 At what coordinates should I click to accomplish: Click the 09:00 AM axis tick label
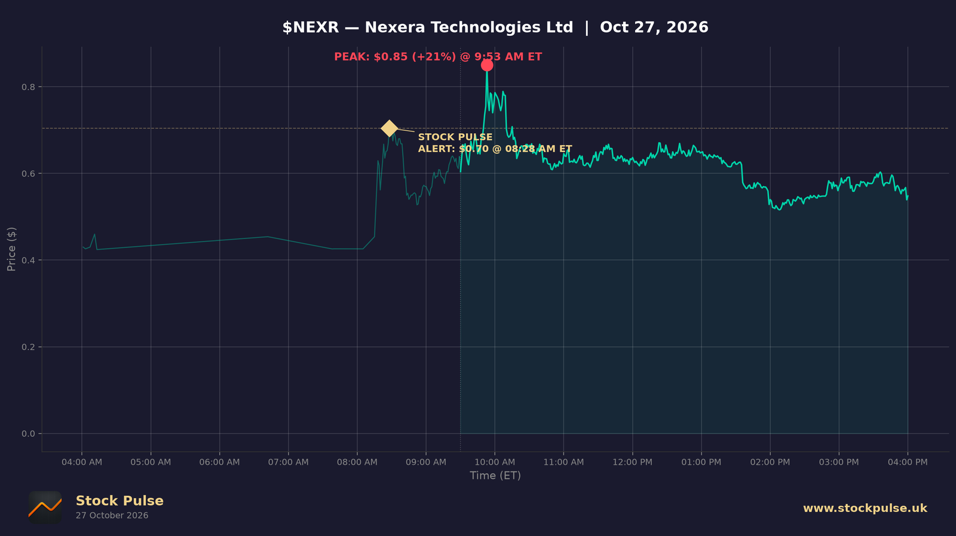(x=426, y=462)
